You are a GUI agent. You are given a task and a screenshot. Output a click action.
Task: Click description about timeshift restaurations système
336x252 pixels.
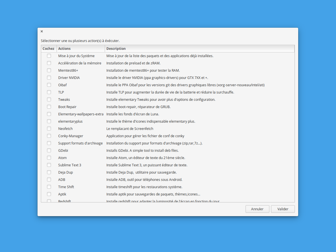point(144,187)
